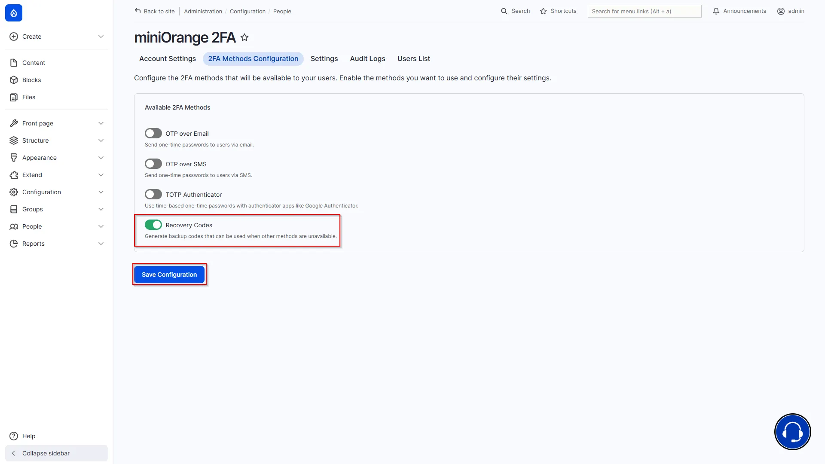Viewport: 825px width, 464px height.
Task: Click the OTP over Email label
Action: coord(187,134)
